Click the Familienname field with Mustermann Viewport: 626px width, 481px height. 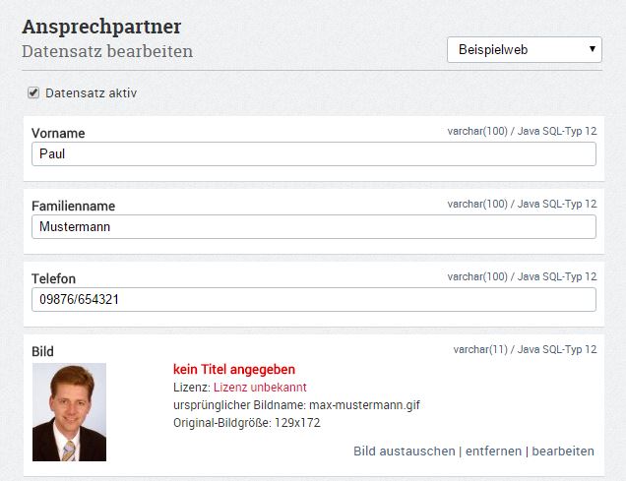tap(314, 227)
